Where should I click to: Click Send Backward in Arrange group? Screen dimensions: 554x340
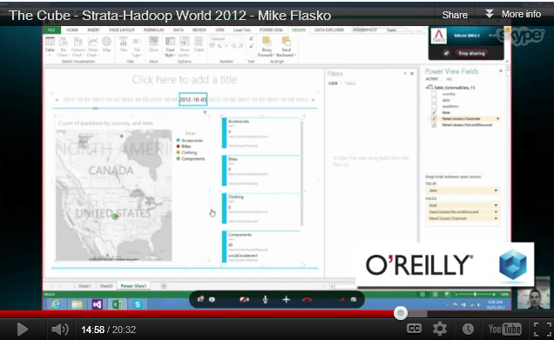coord(286,47)
